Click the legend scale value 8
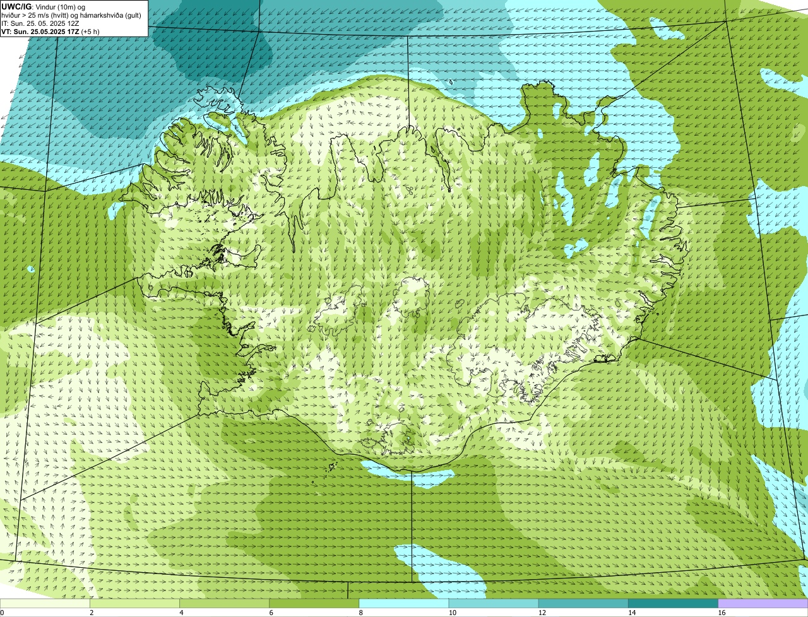 point(360,613)
